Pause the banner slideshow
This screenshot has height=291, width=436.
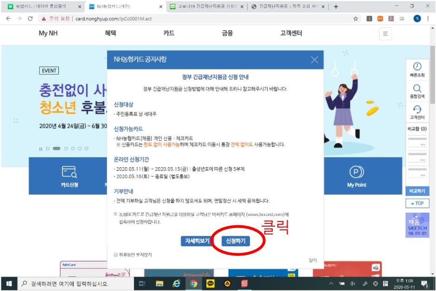click(x=41, y=149)
